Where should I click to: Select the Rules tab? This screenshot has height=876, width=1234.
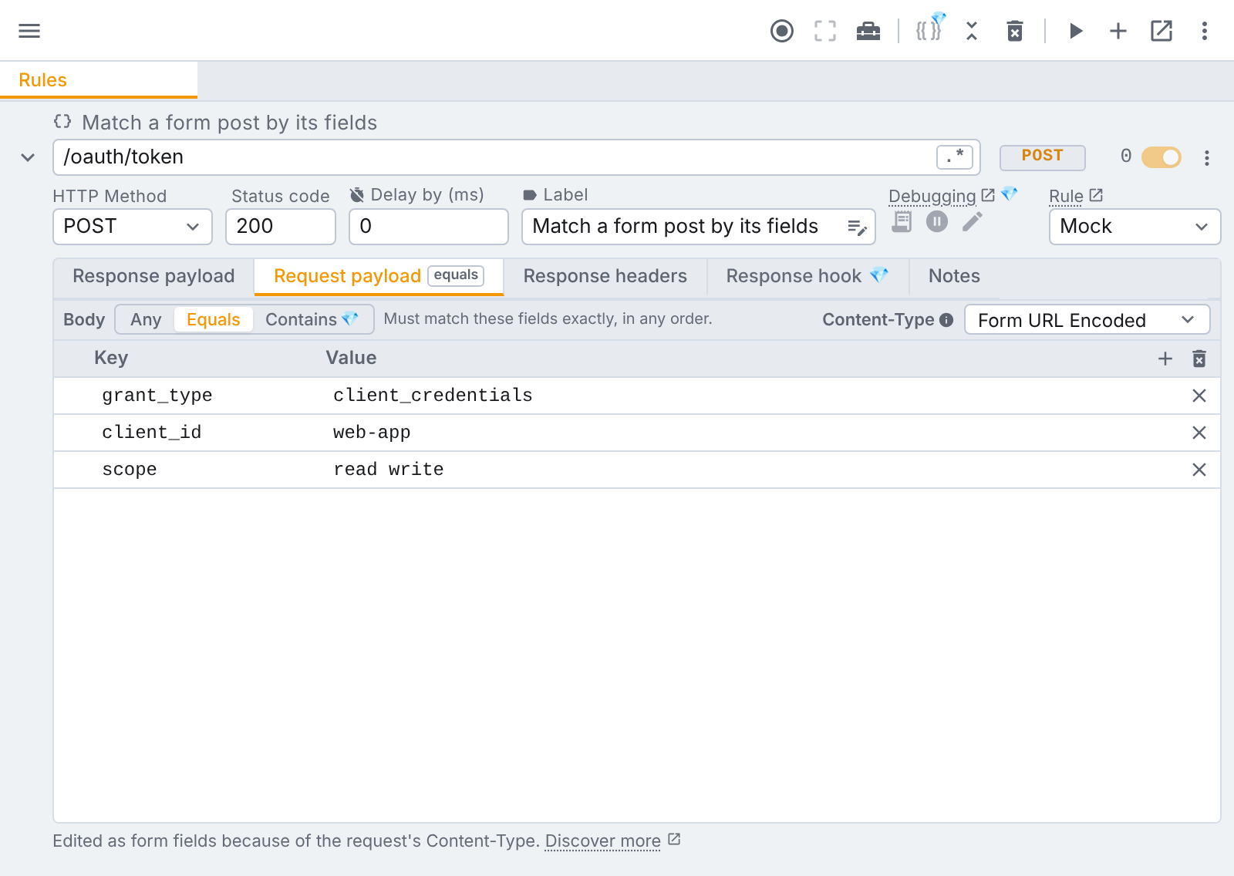99,80
